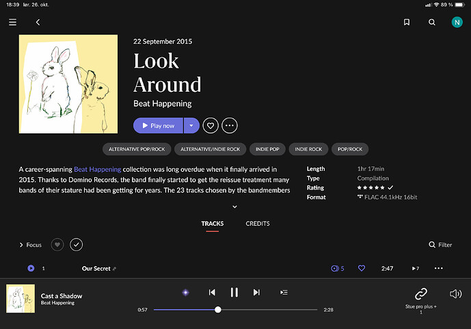Open the track Filter search
471x329 pixels.
click(440, 245)
